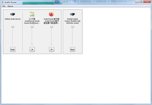Click the Firefox application icon
This screenshot has height=105, width=152.
coord(51,14)
